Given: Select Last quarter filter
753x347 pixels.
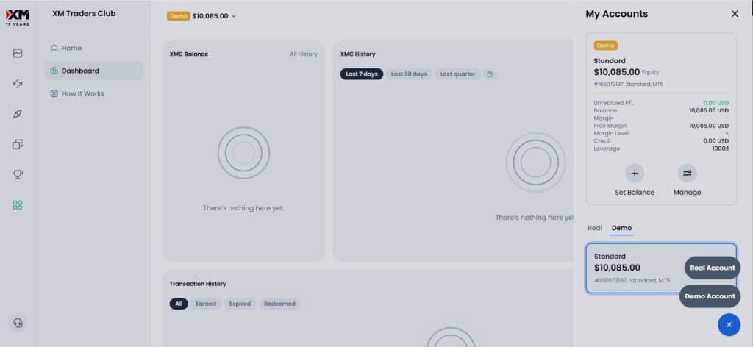Looking at the screenshot, I should click(457, 74).
